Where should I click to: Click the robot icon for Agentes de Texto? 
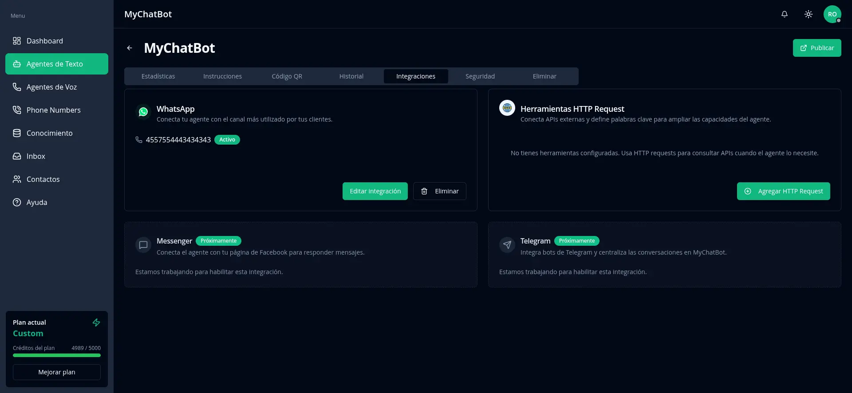click(17, 64)
